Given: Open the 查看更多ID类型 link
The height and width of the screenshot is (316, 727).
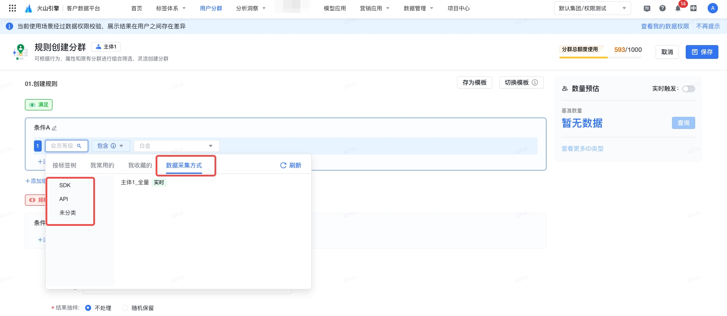Looking at the screenshot, I should [583, 149].
